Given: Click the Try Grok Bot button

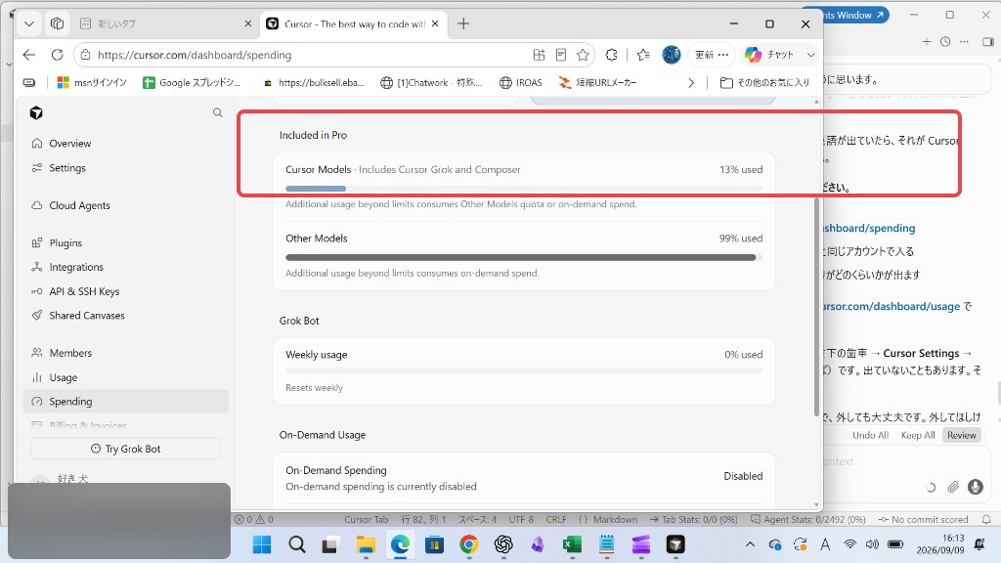Looking at the screenshot, I should click(126, 449).
